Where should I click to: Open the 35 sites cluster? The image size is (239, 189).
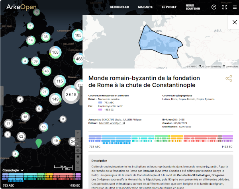[46, 37]
